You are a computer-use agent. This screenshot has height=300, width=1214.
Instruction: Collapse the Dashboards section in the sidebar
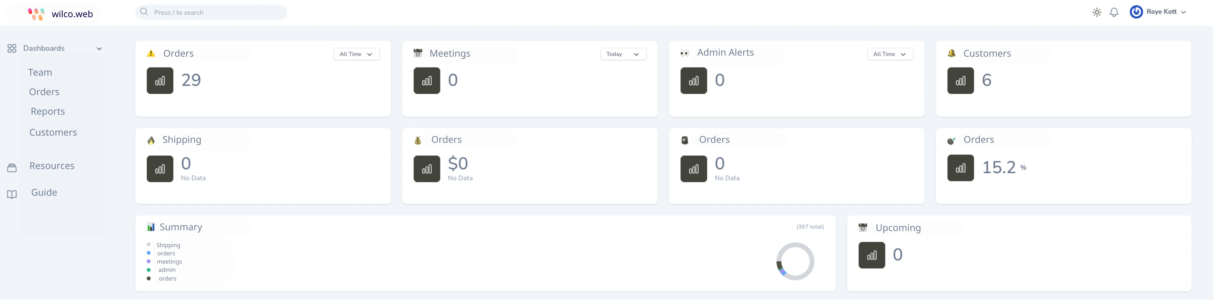(99, 48)
